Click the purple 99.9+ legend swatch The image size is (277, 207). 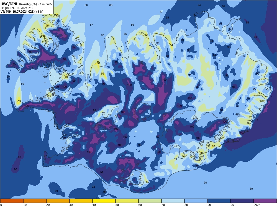point(265,201)
